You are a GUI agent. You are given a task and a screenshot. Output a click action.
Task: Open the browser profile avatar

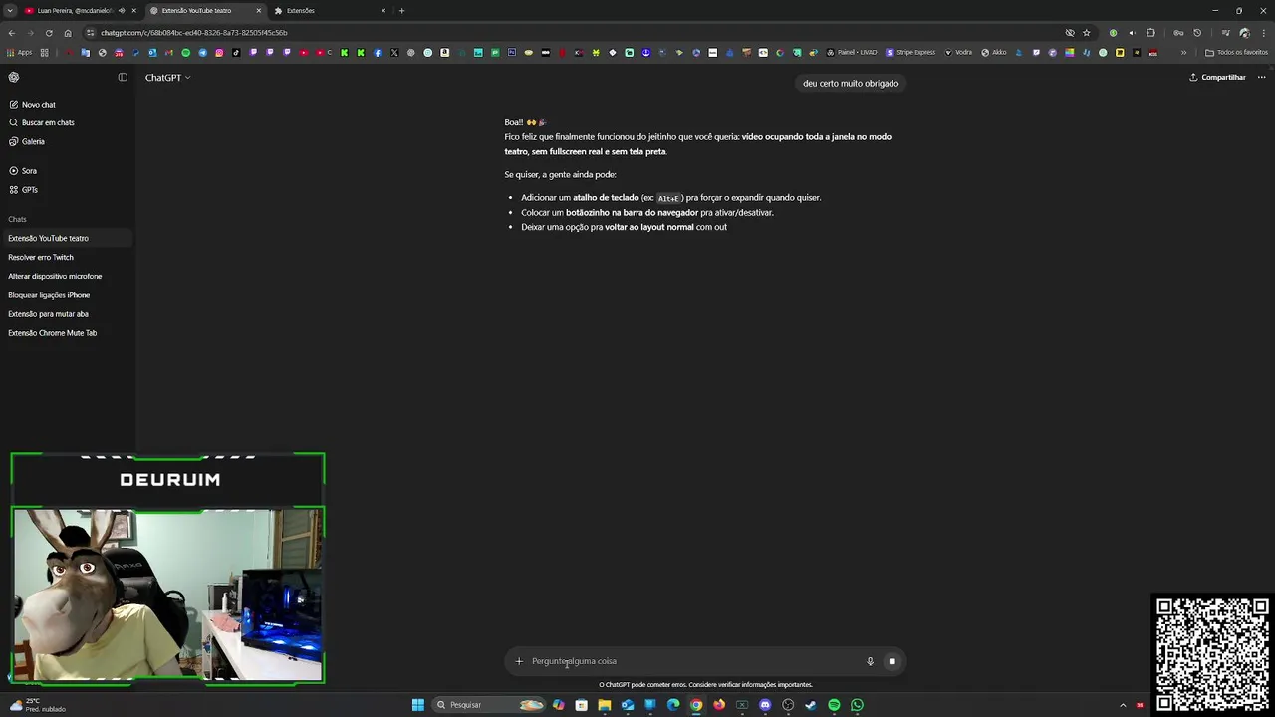pyautogui.click(x=1244, y=32)
